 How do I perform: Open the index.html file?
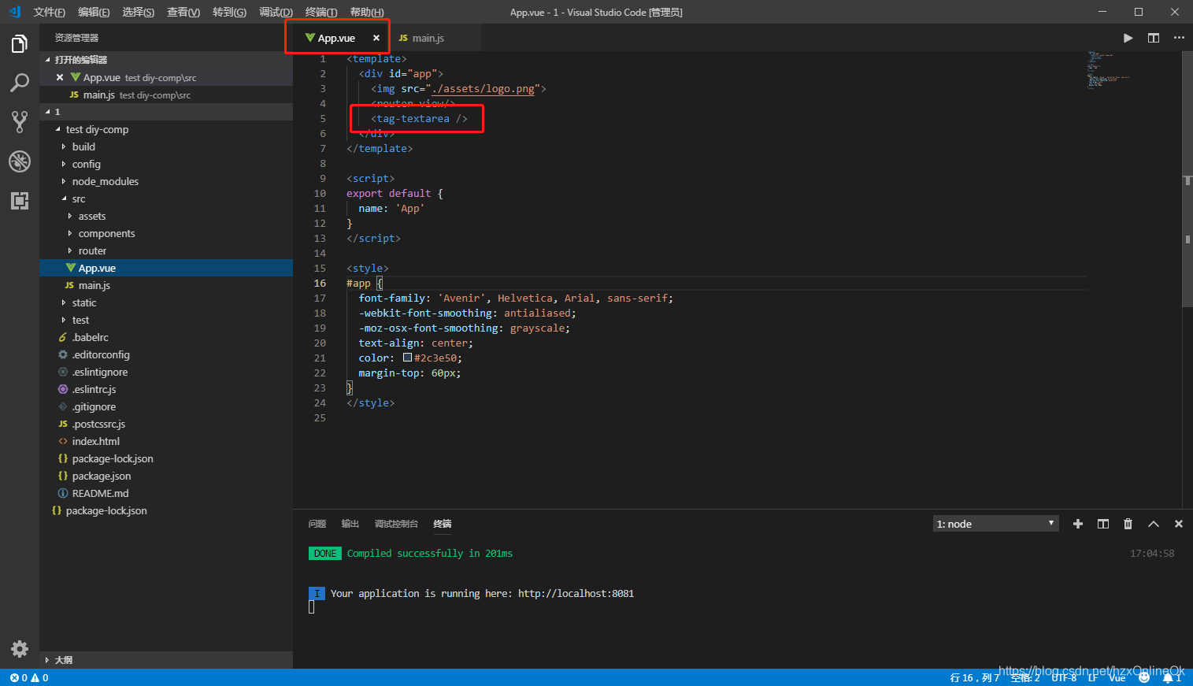click(x=166, y=441)
